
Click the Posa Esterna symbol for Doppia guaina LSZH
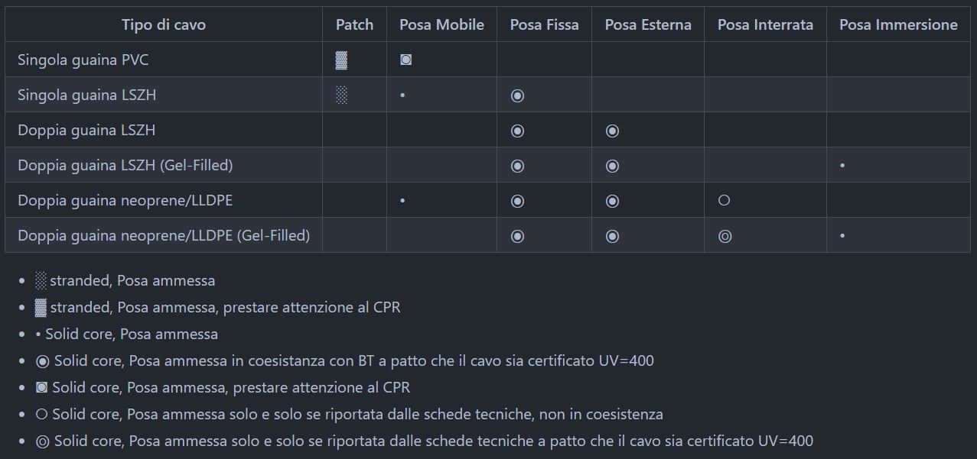pyautogui.click(x=612, y=131)
